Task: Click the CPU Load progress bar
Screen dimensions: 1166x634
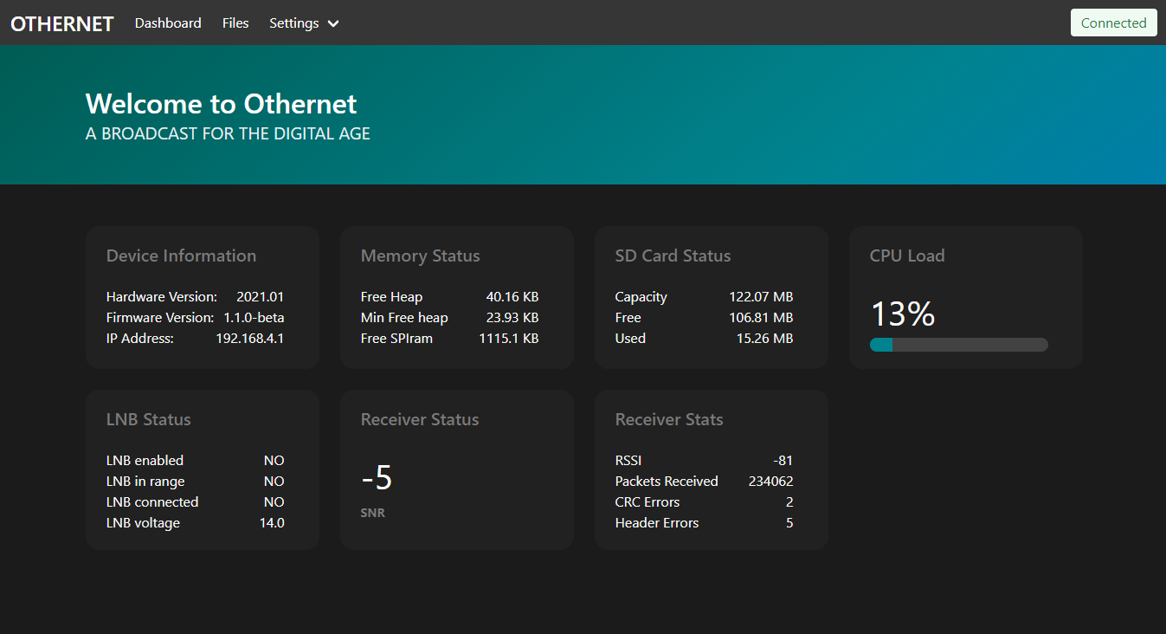Action: (958, 345)
